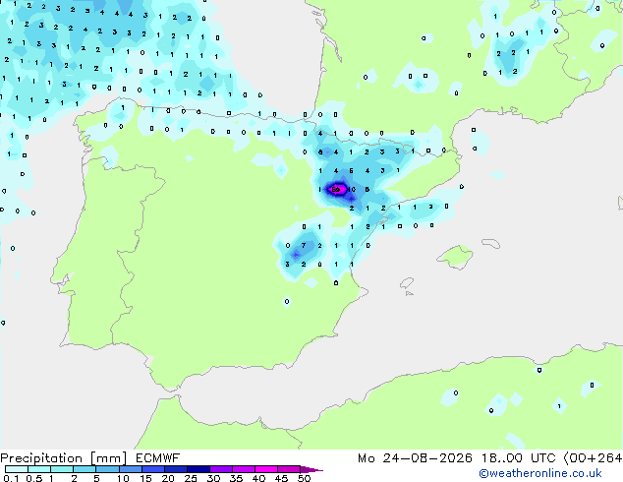Click the 1–2 mm legend swatch

62,469
